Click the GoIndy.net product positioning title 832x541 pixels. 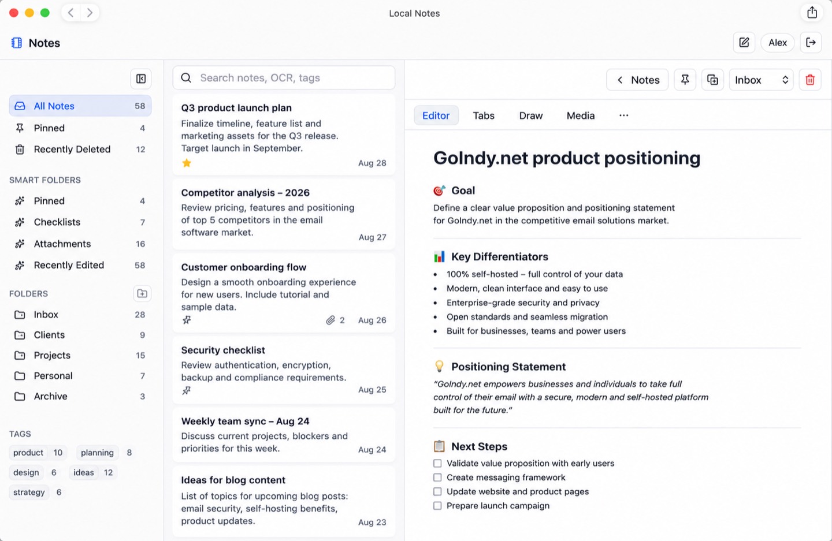coord(567,158)
